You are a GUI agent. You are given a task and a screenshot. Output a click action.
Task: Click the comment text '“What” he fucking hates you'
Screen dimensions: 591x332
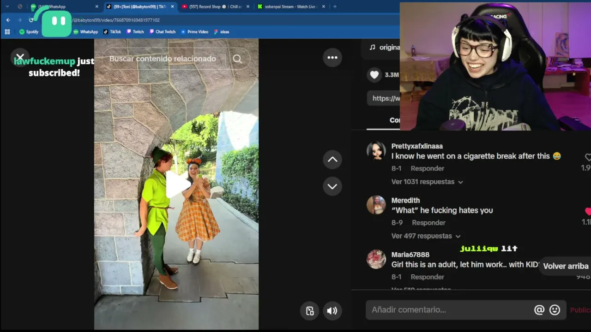(442, 210)
